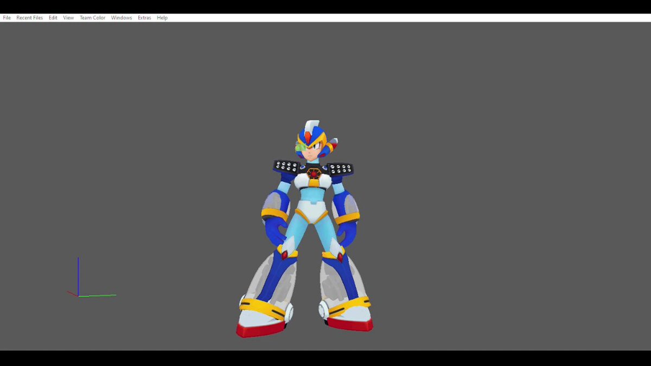Image resolution: width=651 pixels, height=366 pixels.
Task: Open the Team Color menu
Action: (92, 18)
